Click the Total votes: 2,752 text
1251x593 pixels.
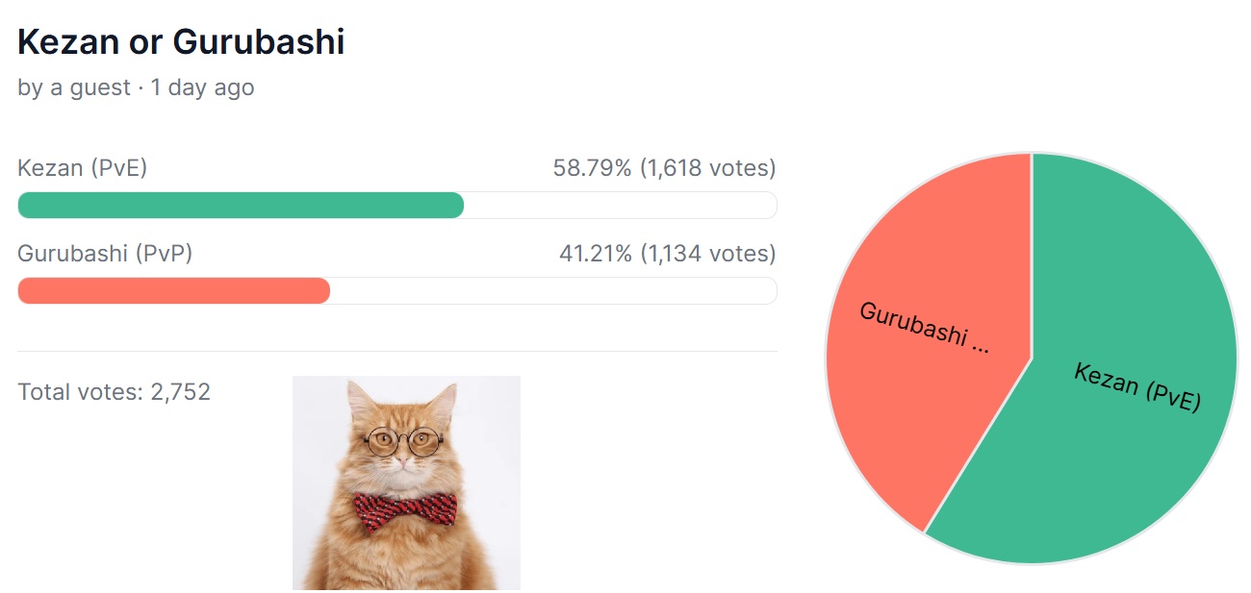114,392
